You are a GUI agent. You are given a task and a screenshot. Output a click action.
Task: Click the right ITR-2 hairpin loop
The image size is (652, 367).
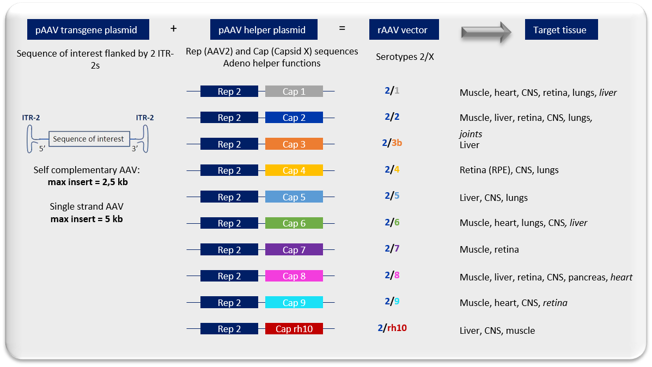point(144,139)
